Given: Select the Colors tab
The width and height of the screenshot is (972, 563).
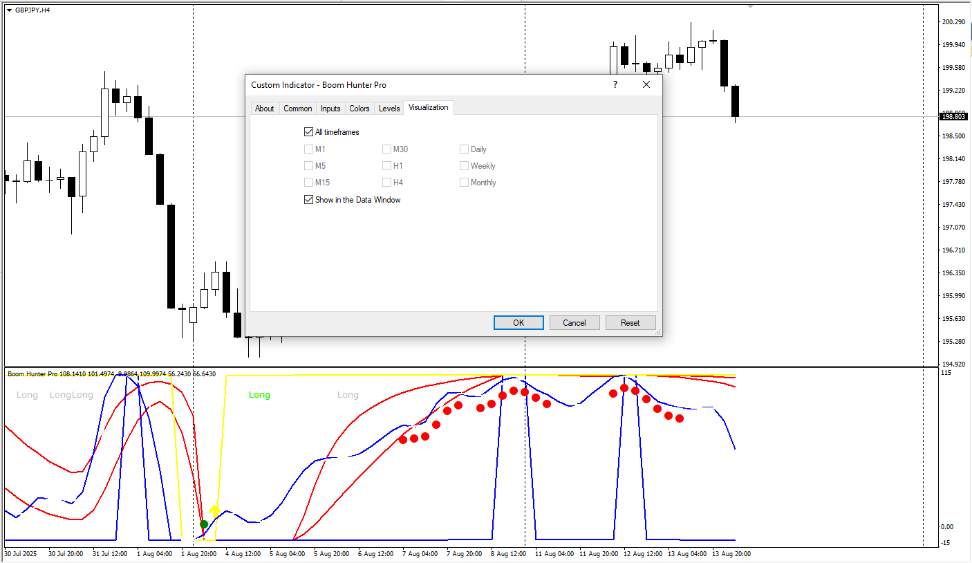Looking at the screenshot, I should pos(359,109).
